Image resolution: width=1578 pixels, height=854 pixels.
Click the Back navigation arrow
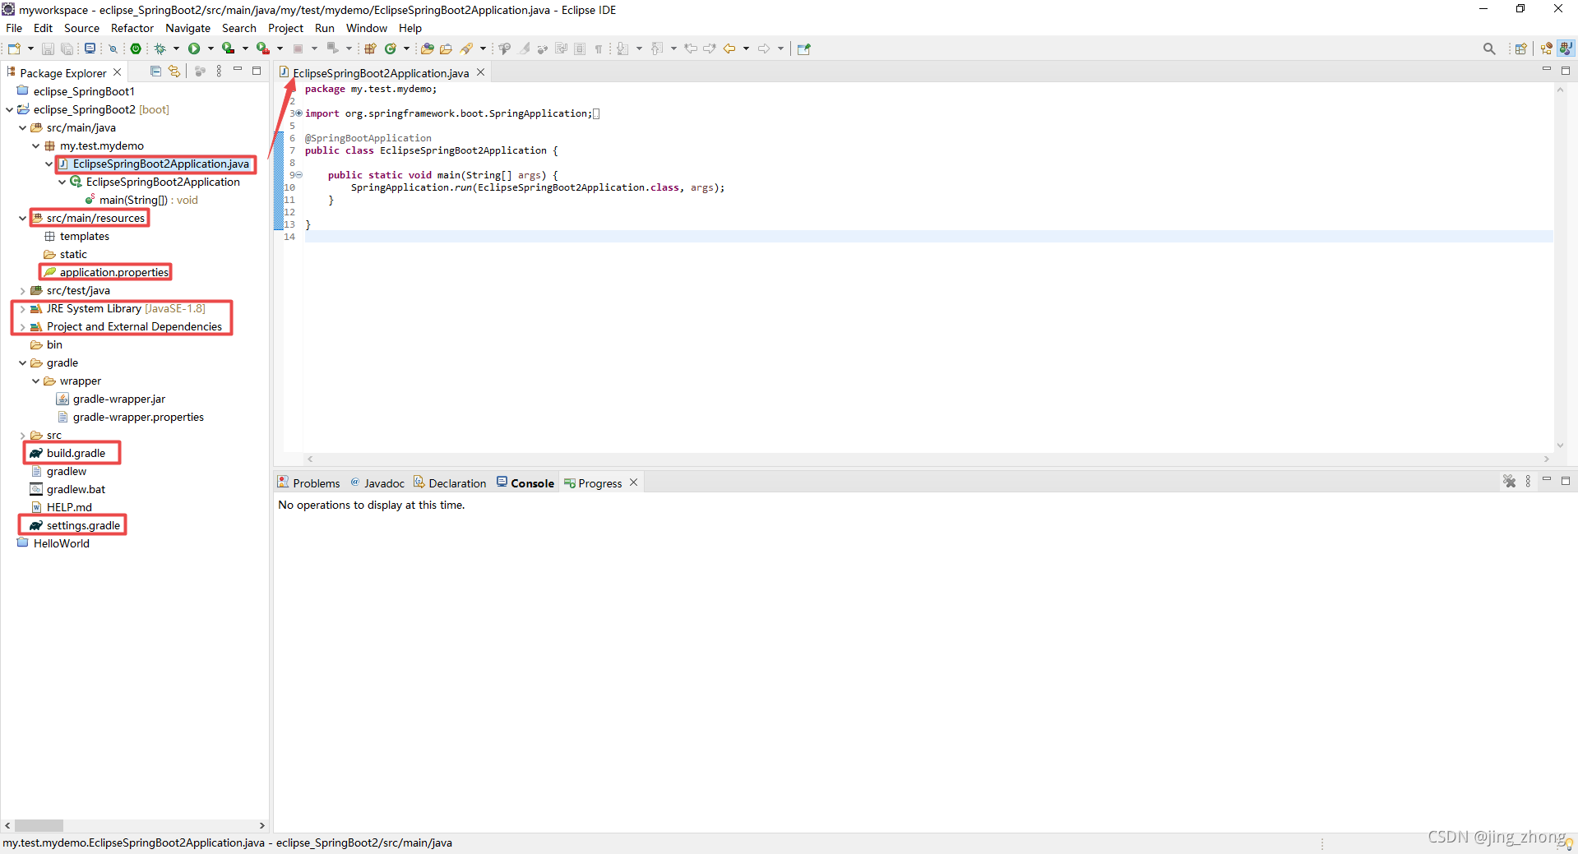(729, 48)
